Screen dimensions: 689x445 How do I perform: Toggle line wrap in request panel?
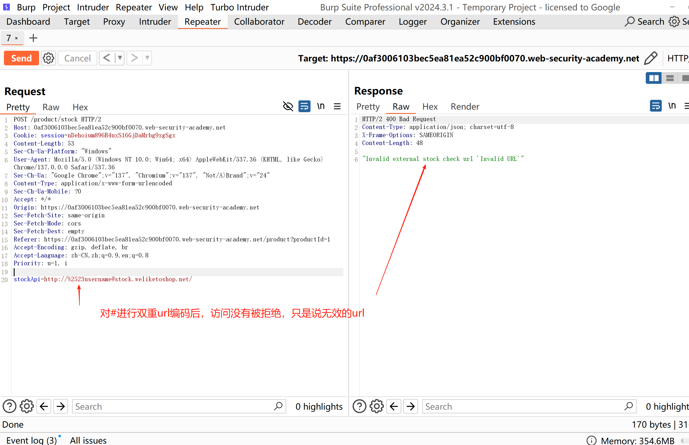[x=304, y=106]
